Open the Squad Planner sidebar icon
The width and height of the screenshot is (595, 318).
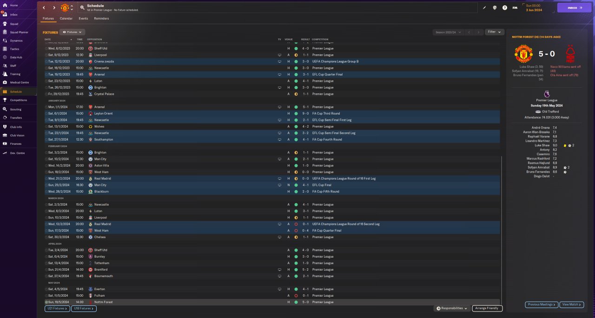[5, 32]
